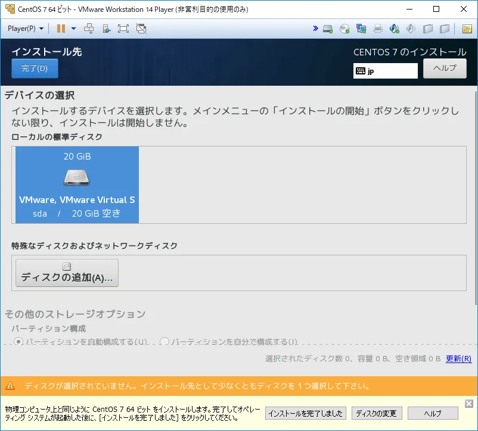Click the Unity mode toolbar icon
478x431 pixels.
tap(106, 29)
